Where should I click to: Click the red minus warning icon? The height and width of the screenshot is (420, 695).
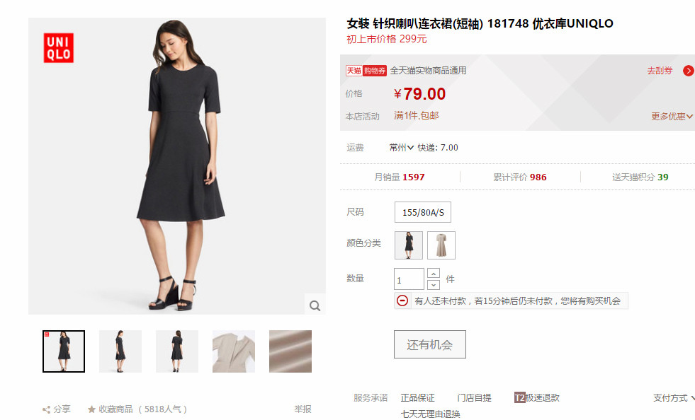(x=402, y=301)
